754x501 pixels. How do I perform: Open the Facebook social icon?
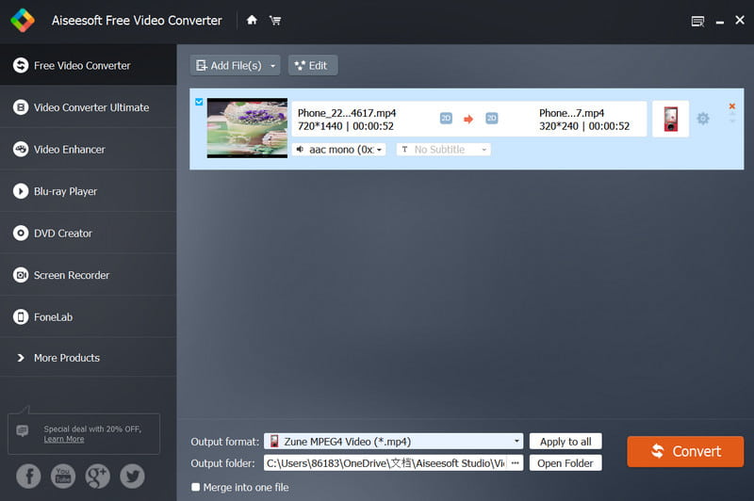28,476
